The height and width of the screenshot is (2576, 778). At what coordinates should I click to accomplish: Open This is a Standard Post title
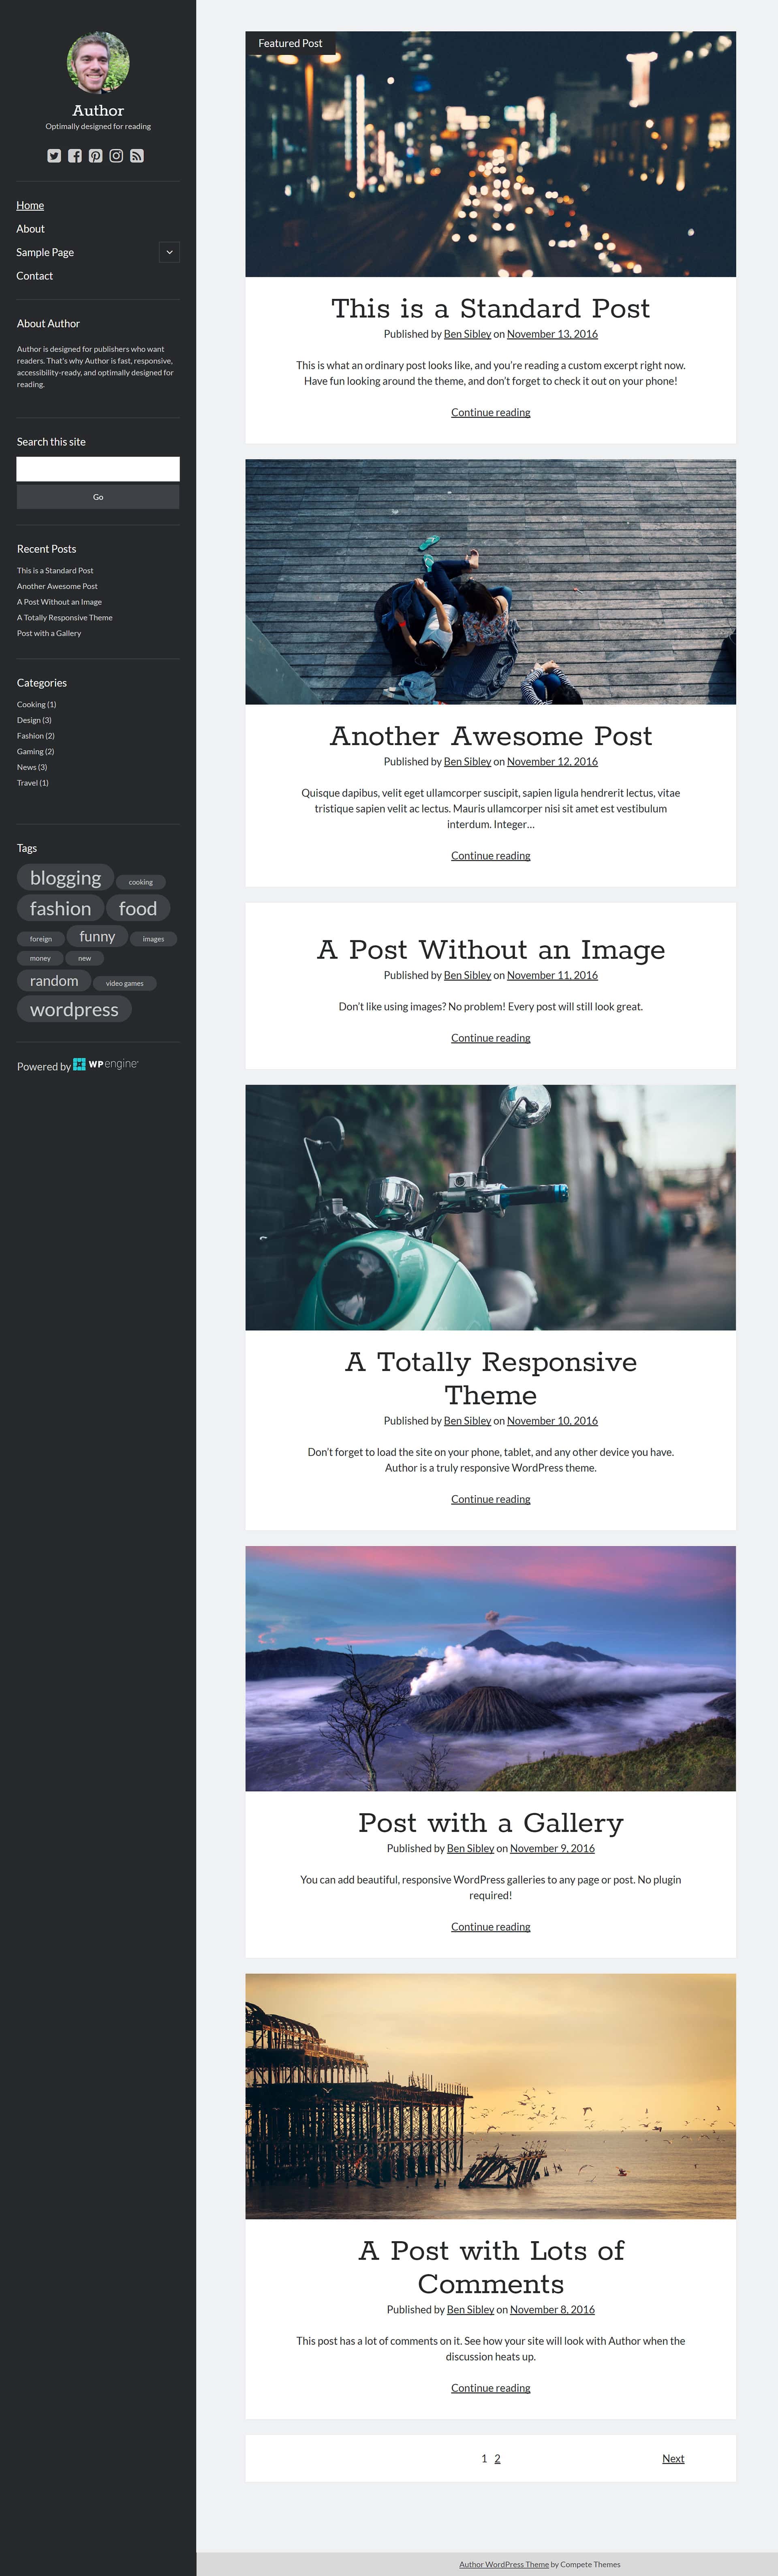click(490, 308)
